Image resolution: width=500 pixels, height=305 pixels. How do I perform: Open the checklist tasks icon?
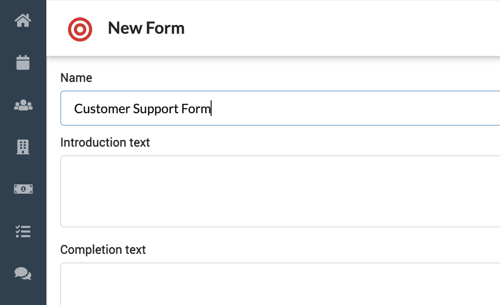23,232
